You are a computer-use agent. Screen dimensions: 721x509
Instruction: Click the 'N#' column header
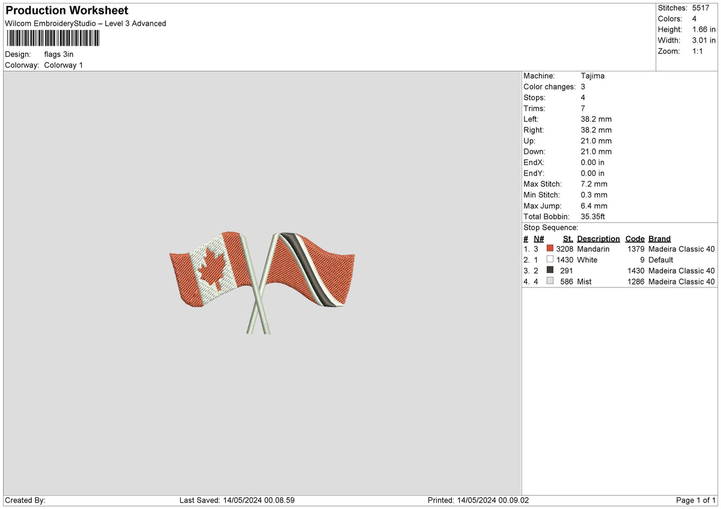point(538,238)
